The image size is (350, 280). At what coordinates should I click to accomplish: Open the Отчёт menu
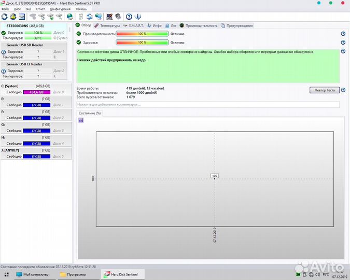click(40, 9)
